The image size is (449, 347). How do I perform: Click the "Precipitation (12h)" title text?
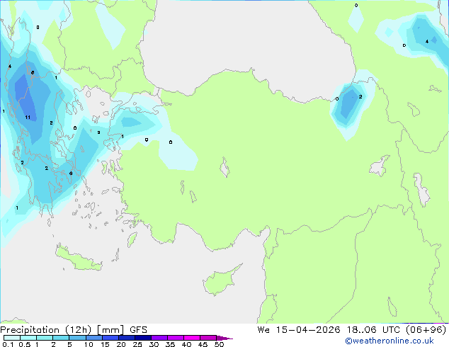(46, 330)
